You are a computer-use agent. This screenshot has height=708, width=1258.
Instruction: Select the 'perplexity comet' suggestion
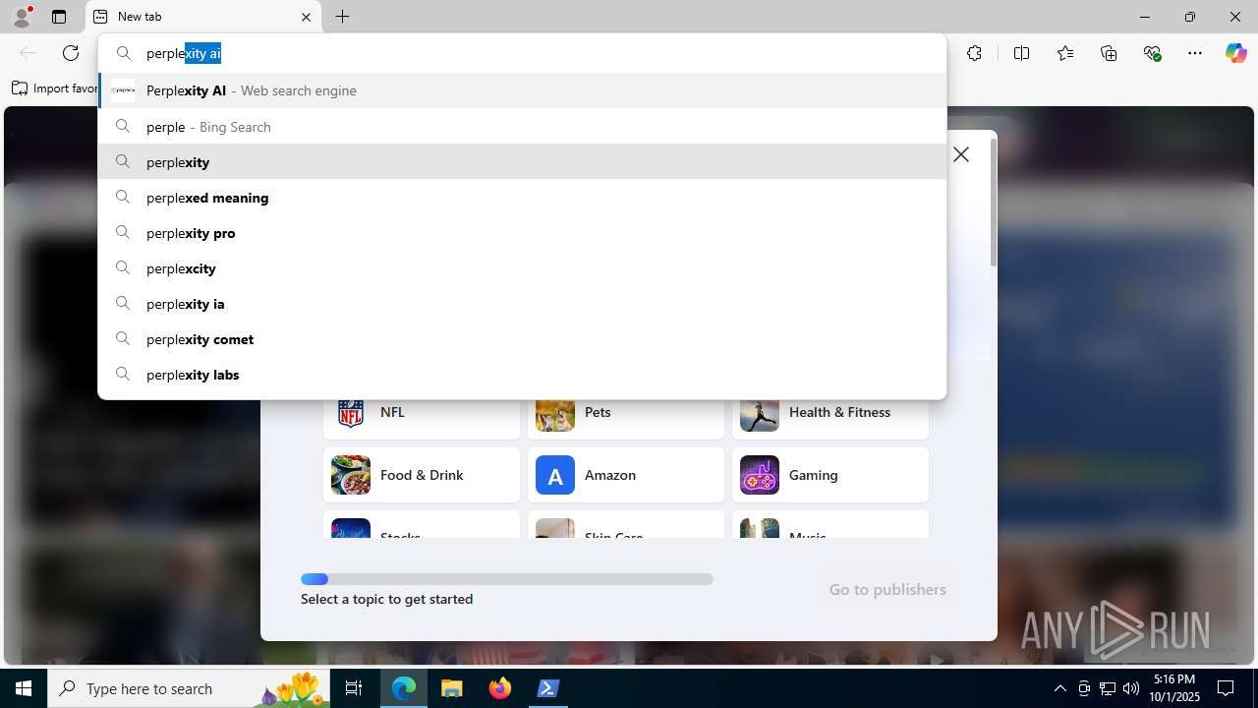click(x=522, y=339)
